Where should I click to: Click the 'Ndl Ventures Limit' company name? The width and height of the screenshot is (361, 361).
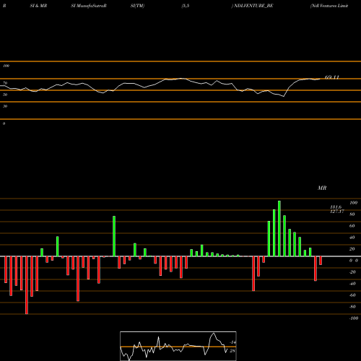tap(329, 6)
